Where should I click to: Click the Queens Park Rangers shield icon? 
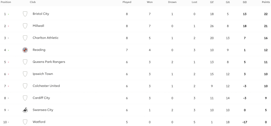click(x=25, y=62)
